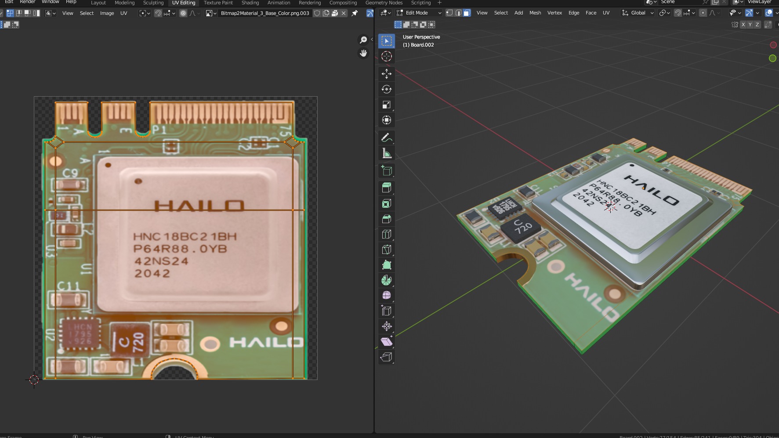Open the image browse dropdown
Screen dimensions: 779x438
(x=211, y=13)
